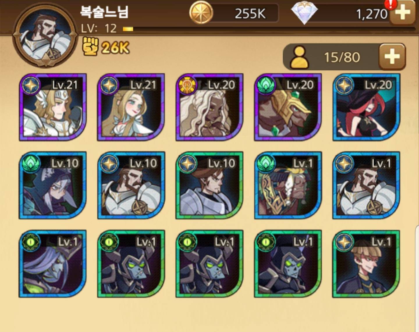
Task: Select the tribal headdress Lv.1 hero
Action: [288, 185]
